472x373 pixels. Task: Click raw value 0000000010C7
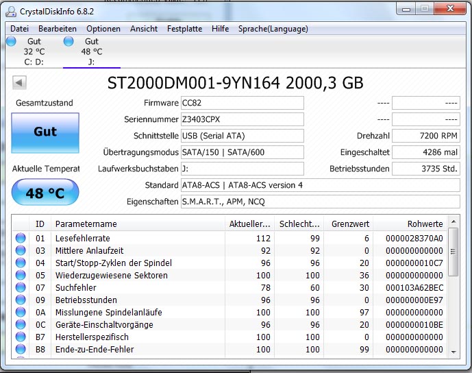click(x=414, y=263)
